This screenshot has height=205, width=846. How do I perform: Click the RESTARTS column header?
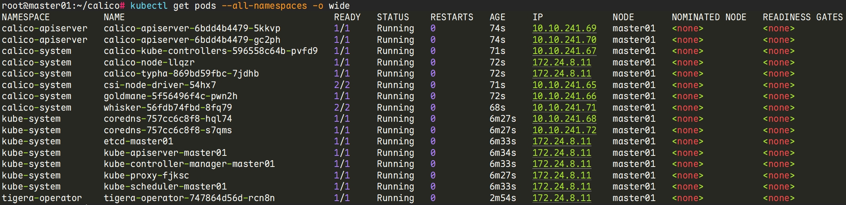point(452,17)
